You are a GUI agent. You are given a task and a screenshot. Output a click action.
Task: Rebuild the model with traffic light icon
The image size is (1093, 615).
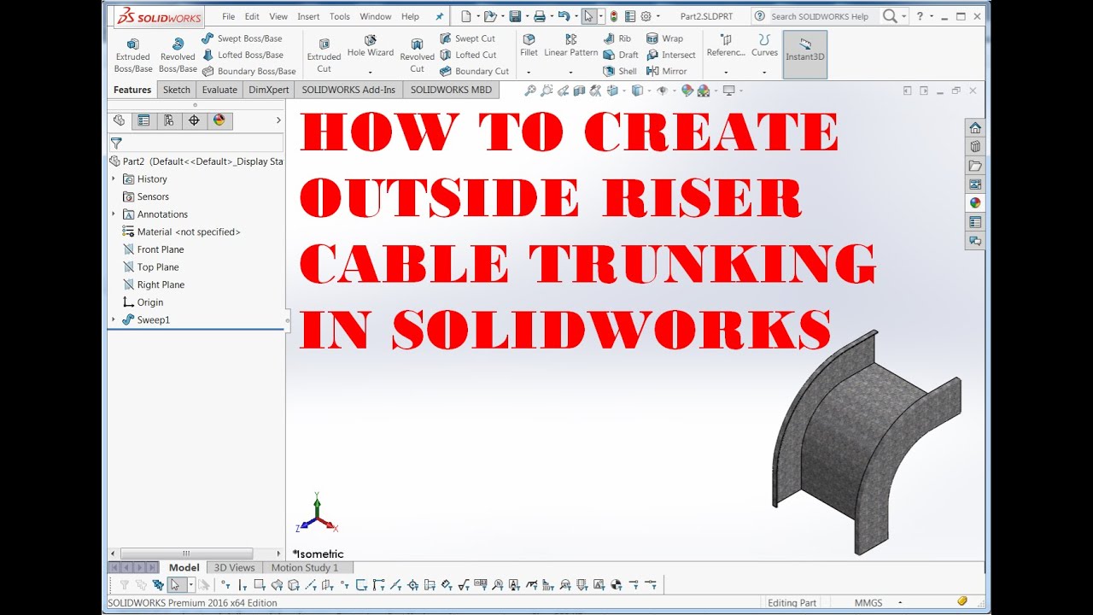click(x=613, y=16)
